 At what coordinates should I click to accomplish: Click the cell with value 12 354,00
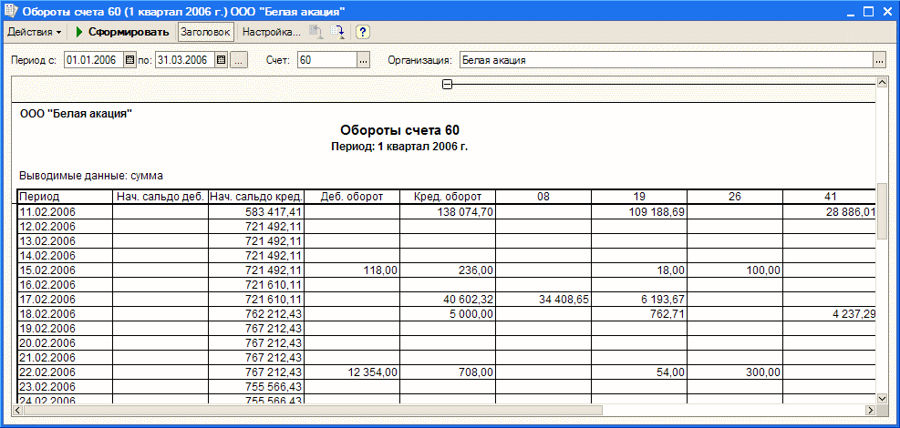pyautogui.click(x=352, y=372)
